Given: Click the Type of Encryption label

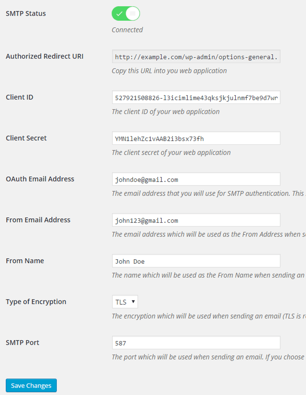Looking at the screenshot, I should click(x=36, y=302).
